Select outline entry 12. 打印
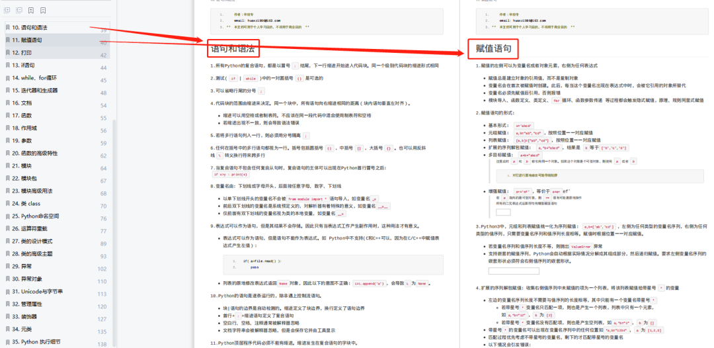714x348 pixels. [x=58, y=52]
